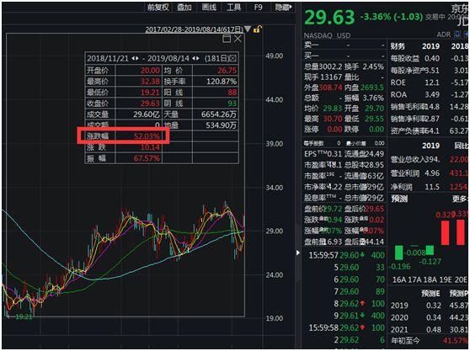This screenshot has width=470, height=351.
Task: Click the F9 toolbar button
Action: click(258, 8)
